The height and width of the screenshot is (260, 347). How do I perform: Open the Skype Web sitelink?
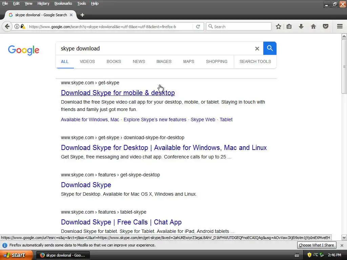(203, 120)
